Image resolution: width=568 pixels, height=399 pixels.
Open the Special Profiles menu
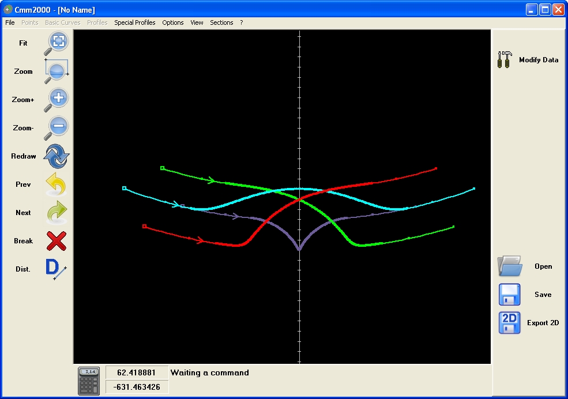click(x=135, y=22)
